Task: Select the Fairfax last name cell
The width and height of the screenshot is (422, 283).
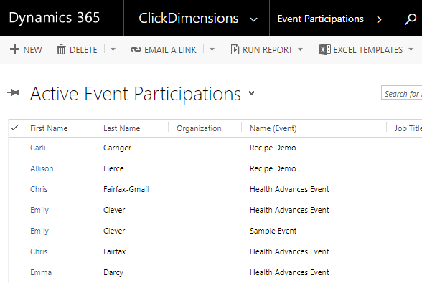Action: (x=114, y=251)
